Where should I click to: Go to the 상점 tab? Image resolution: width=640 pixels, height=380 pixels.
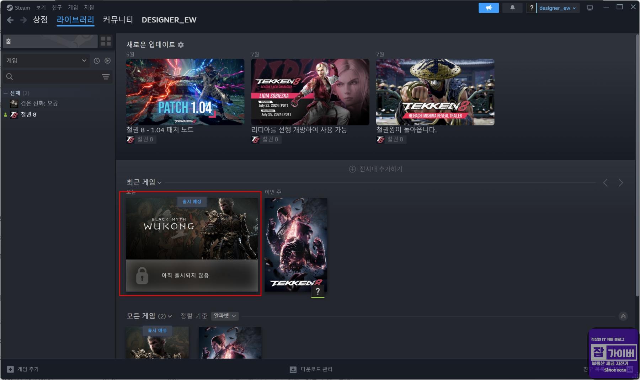pos(40,20)
